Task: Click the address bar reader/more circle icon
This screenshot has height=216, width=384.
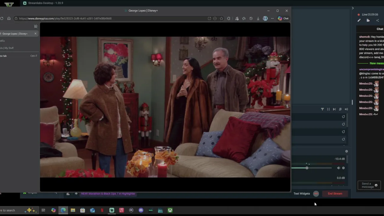Action: point(215,18)
